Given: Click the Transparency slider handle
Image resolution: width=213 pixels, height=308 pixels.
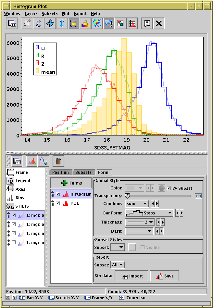Looking at the screenshot, I should tap(127, 196).
